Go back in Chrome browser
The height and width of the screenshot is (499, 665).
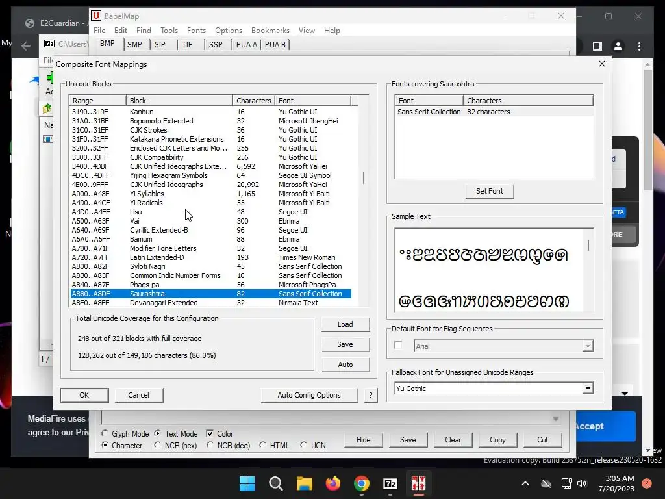[x=26, y=46]
